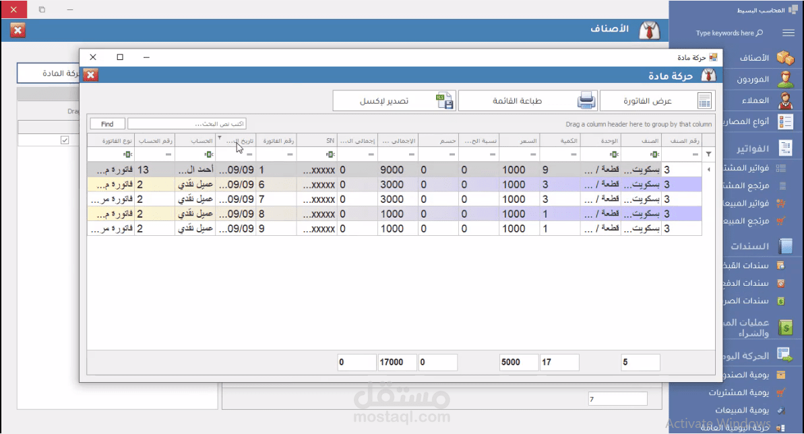Open الموردون suppliers icon in sidebar
Screen dimensions: 804x434
point(785,79)
